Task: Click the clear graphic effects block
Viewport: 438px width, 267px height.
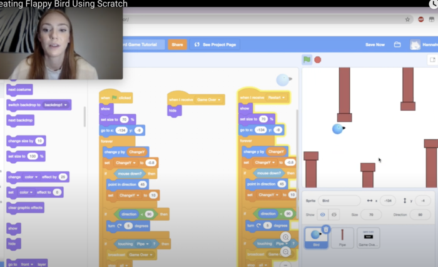Action: point(25,208)
